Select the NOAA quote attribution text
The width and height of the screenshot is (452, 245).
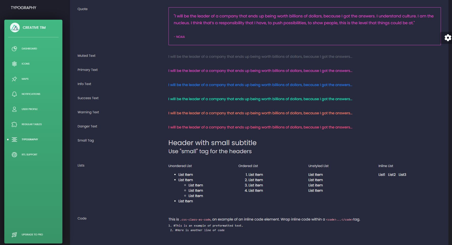click(179, 37)
